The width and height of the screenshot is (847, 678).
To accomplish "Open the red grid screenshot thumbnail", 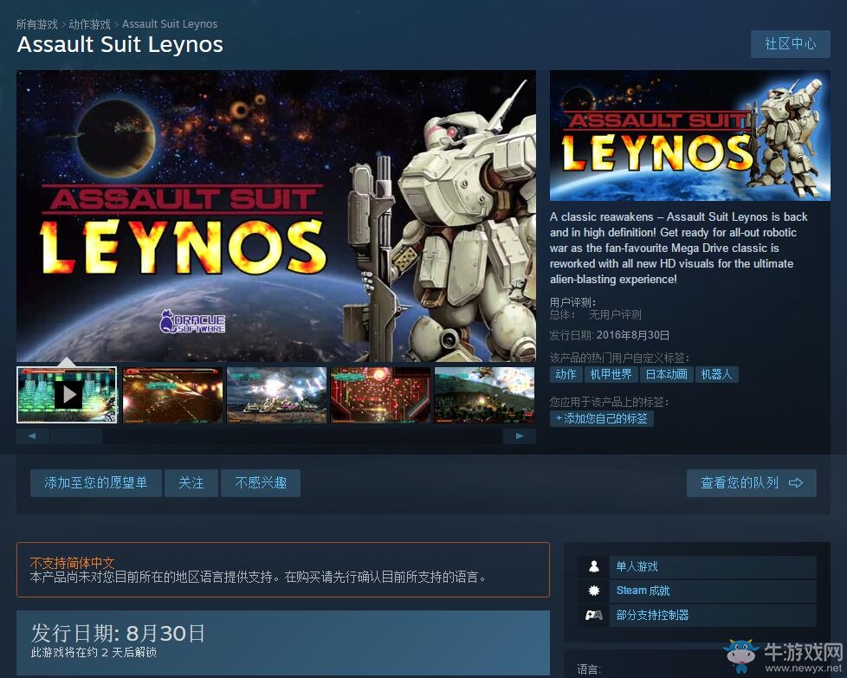I will pos(380,395).
